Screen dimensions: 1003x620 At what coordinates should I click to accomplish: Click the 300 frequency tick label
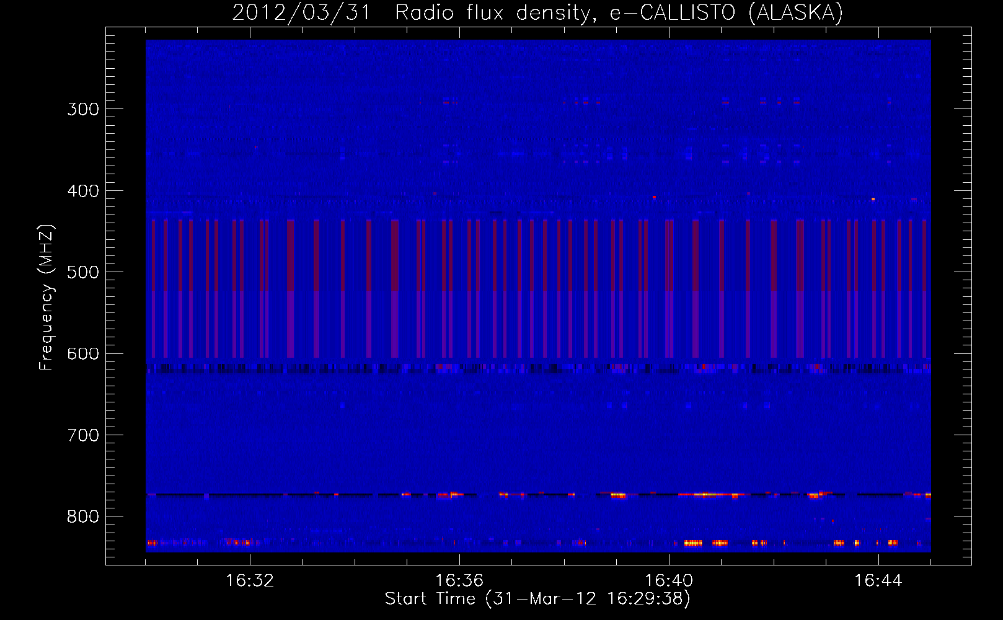coord(83,109)
